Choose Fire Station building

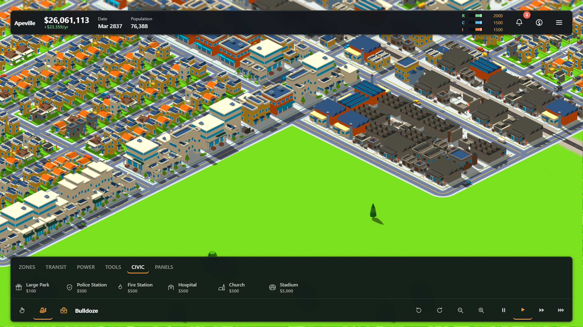(x=135, y=287)
